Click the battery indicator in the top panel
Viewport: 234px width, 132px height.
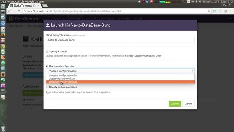196,1
